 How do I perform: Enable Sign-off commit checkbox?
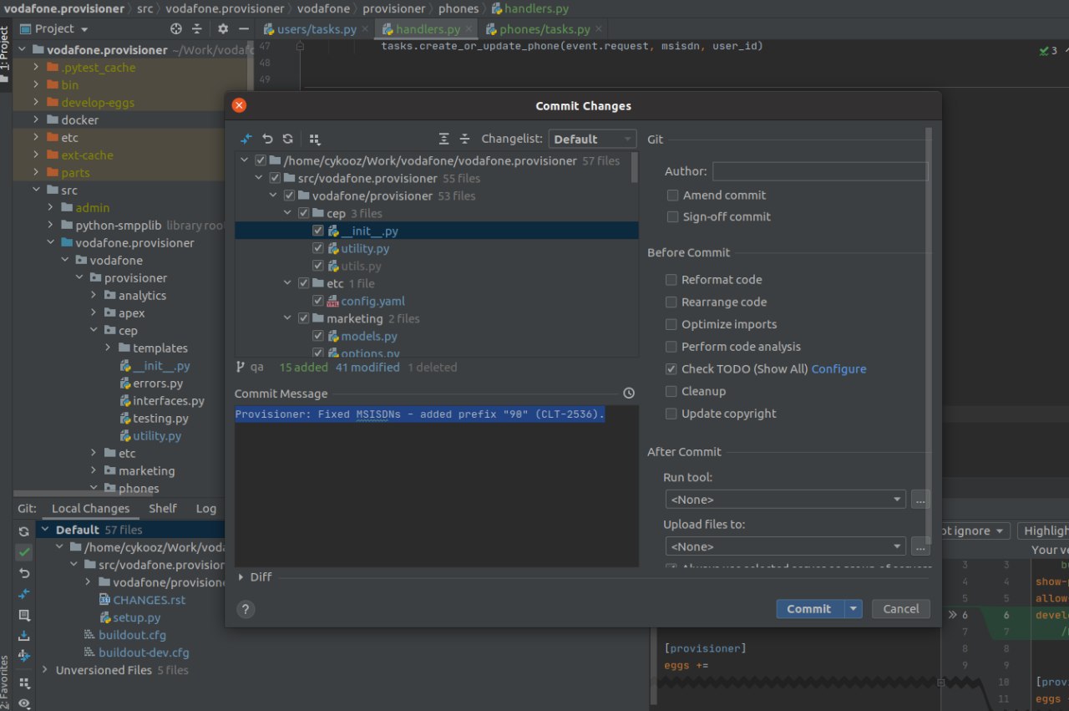672,216
